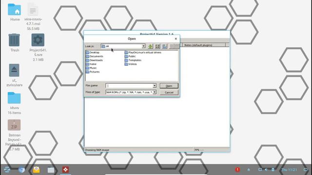Open the Home folder desktop icon
Screen dimensions: 312x175
pyautogui.click(x=14, y=12)
